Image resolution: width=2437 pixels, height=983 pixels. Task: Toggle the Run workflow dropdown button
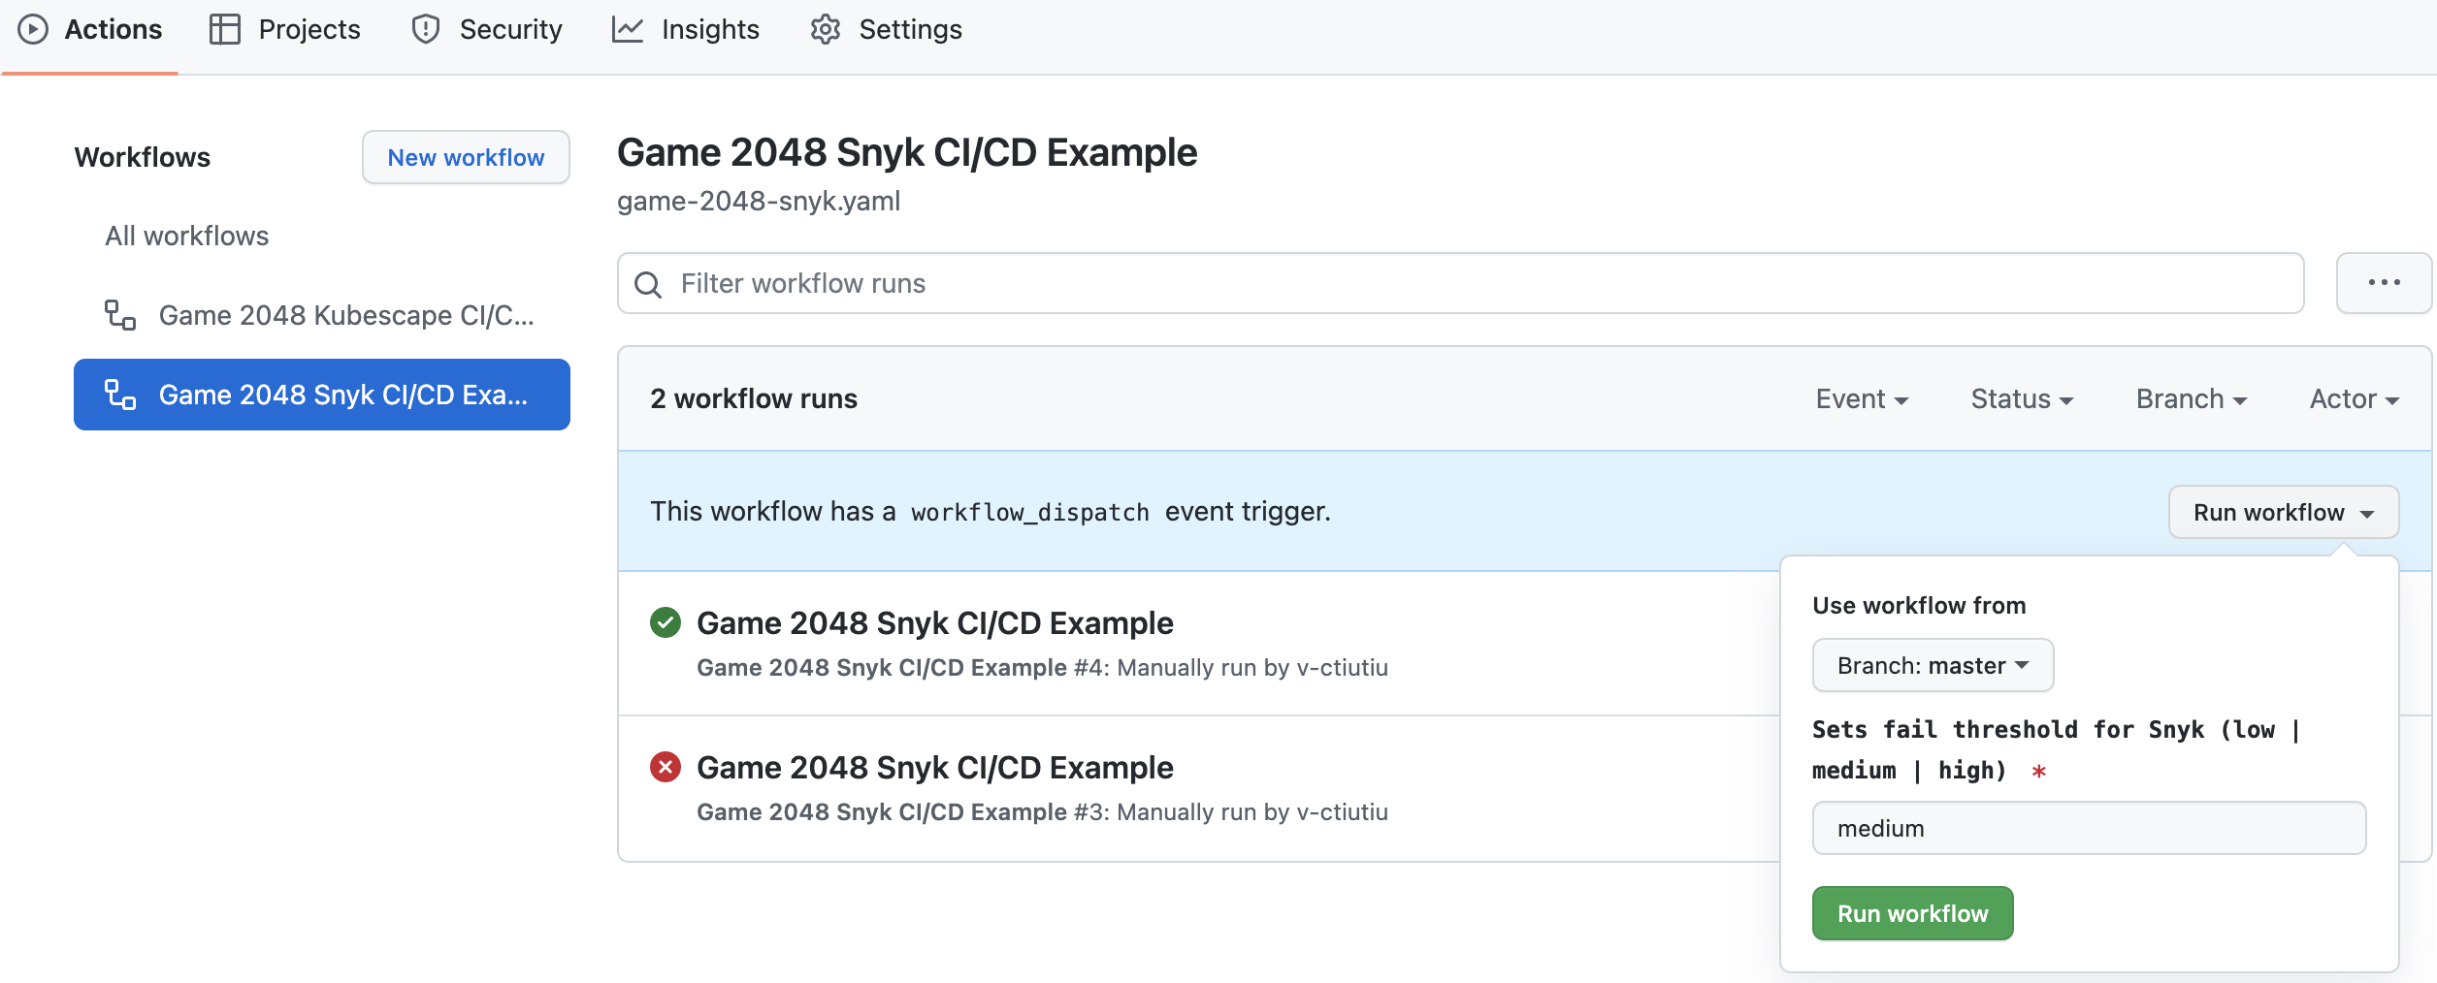point(2284,512)
